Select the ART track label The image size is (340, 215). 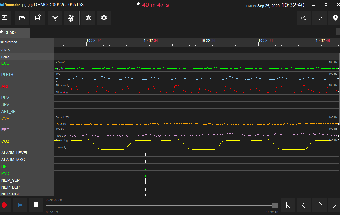pos(5,86)
